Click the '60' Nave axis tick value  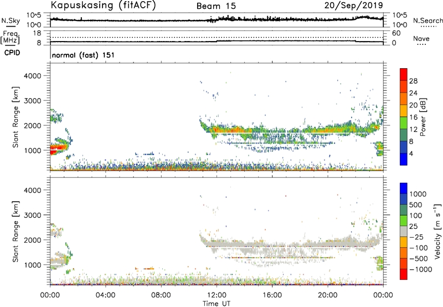click(396, 33)
